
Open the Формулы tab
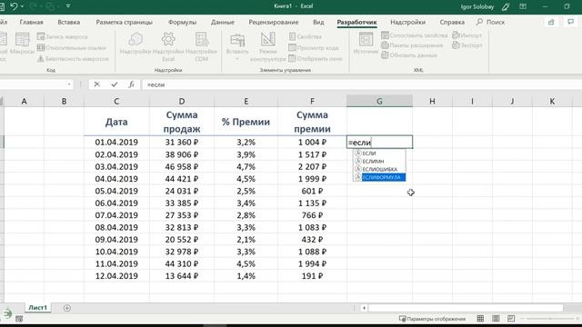[182, 22]
